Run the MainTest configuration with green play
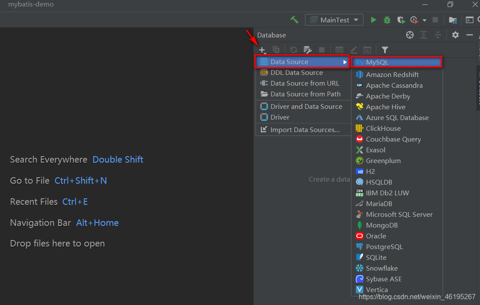This screenshot has height=305, width=480. [x=373, y=19]
